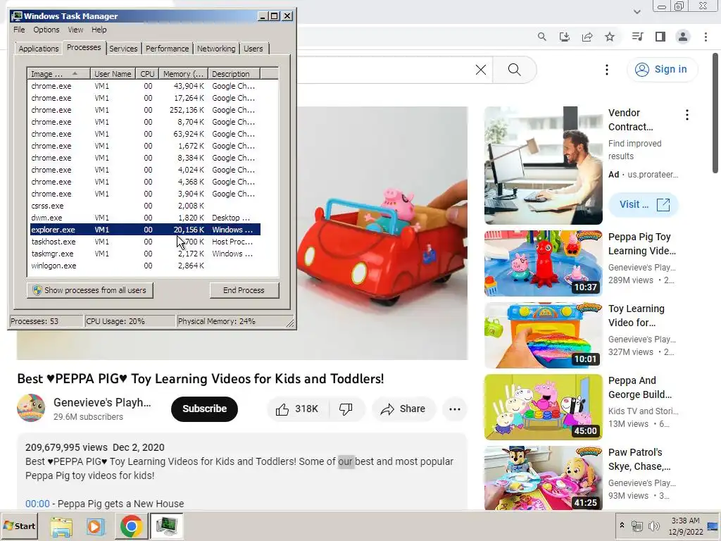The height and width of the screenshot is (541, 721).
Task: Select the csrss.exe process row
Action: (145, 206)
